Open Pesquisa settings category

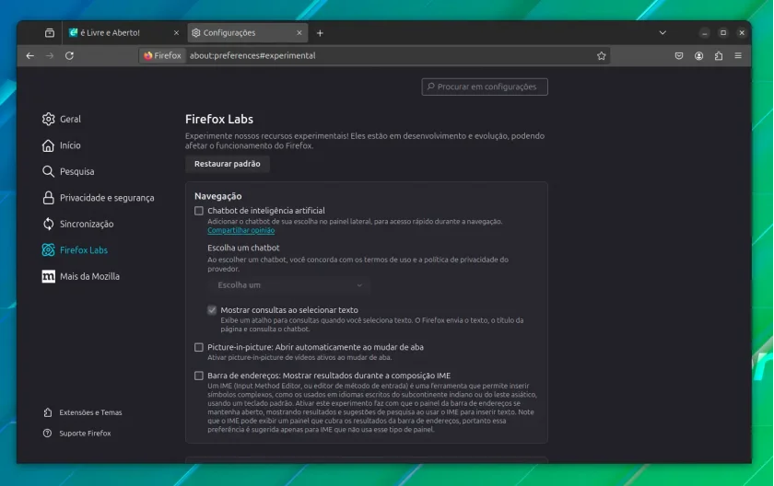[x=68, y=171]
